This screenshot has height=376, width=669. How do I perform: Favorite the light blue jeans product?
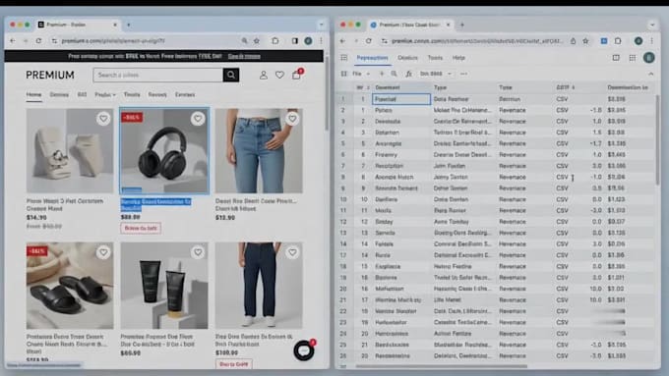point(292,119)
